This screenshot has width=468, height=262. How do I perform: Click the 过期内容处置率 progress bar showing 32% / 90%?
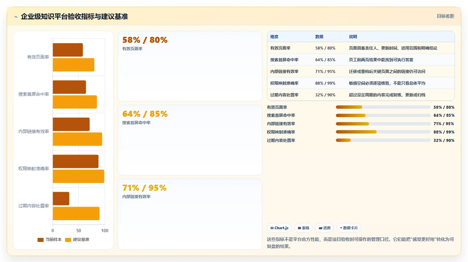point(383,141)
